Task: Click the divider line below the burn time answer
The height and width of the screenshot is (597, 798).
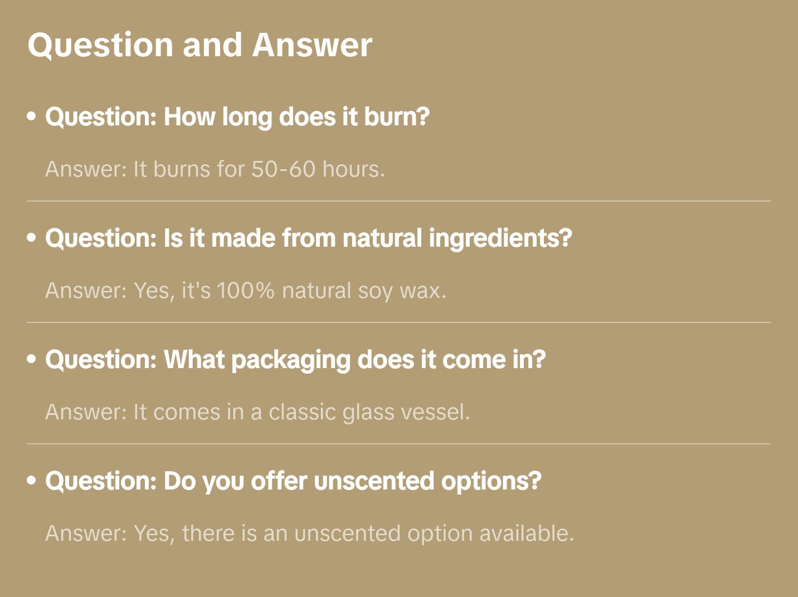Action: (x=398, y=201)
